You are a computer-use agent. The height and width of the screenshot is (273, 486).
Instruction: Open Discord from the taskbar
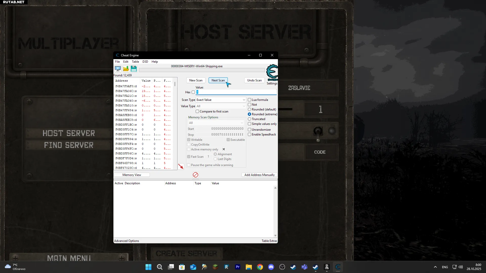pyautogui.click(x=271, y=267)
